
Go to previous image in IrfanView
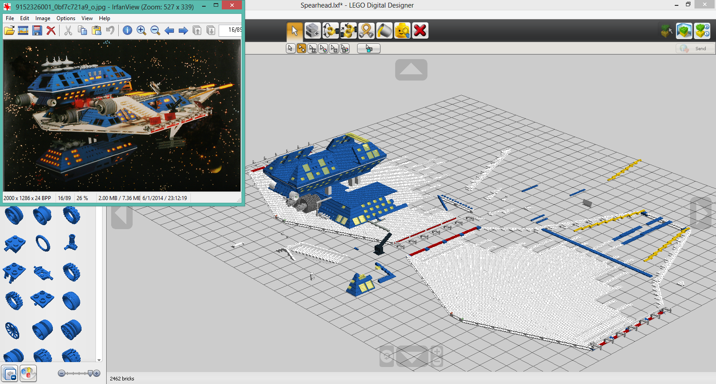pos(169,30)
